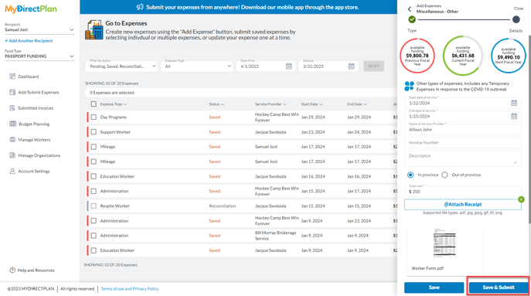Open the Dashboard sidebar icon
The image size is (531, 296).
12,77
